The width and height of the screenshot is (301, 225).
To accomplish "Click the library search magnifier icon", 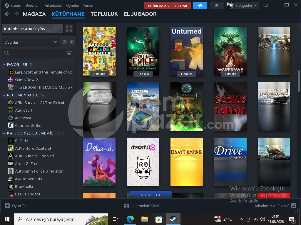I will coord(7,53).
